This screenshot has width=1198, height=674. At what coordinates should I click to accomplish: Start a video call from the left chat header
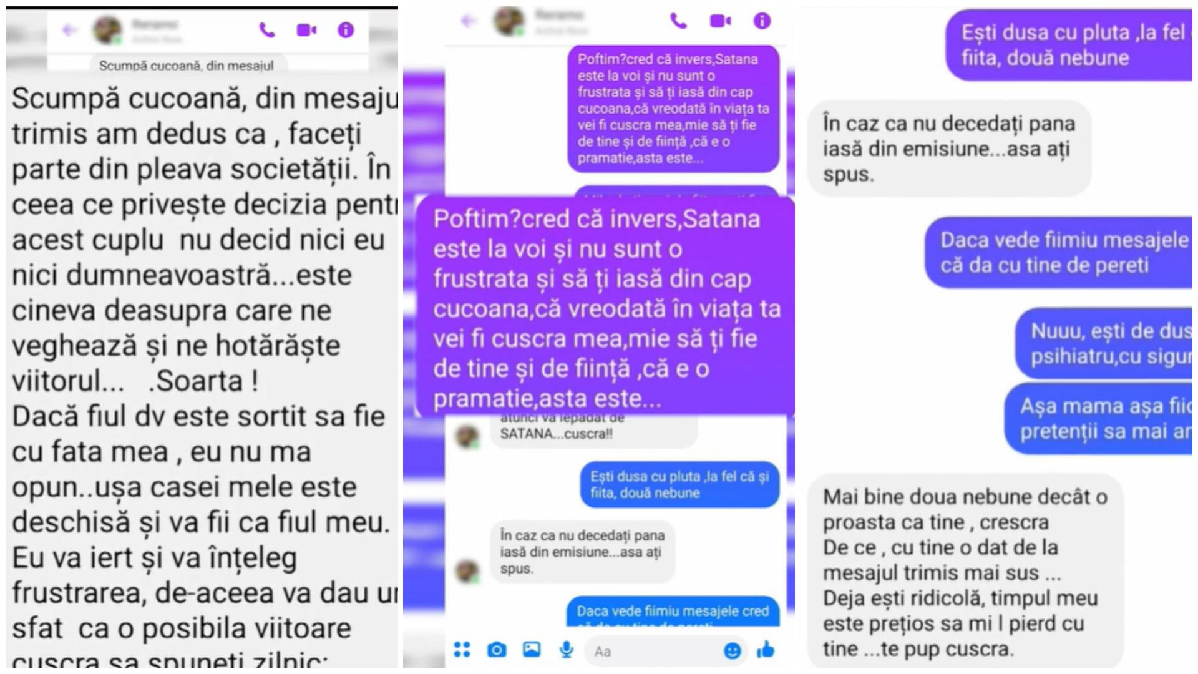306,30
